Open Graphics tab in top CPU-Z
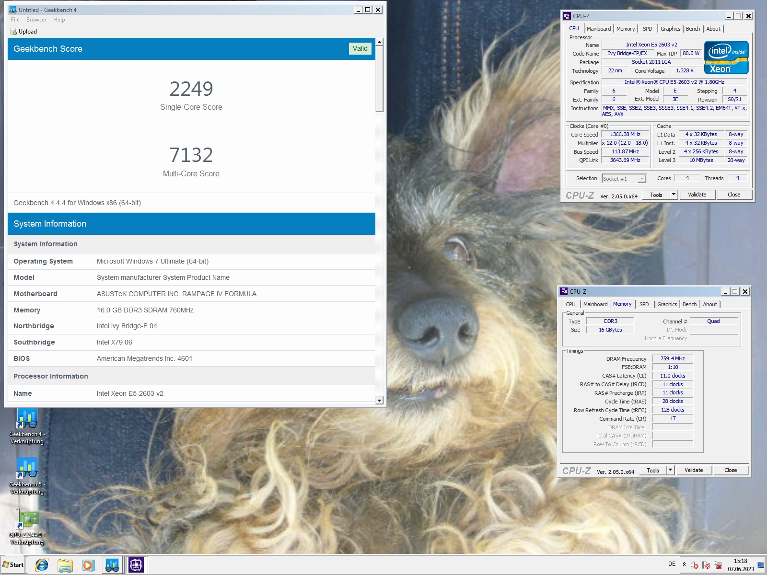The width and height of the screenshot is (767, 575). (670, 29)
